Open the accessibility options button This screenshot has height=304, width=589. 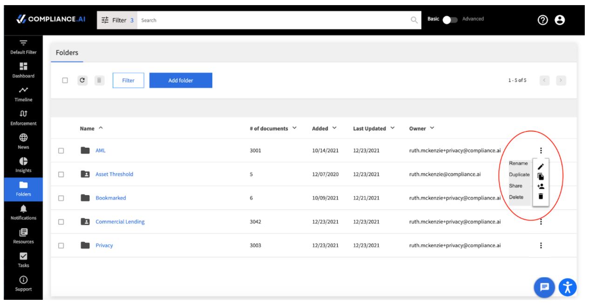[x=568, y=287]
